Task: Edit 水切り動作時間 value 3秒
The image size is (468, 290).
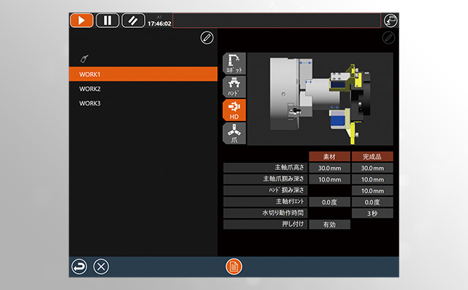Action: coord(372,213)
